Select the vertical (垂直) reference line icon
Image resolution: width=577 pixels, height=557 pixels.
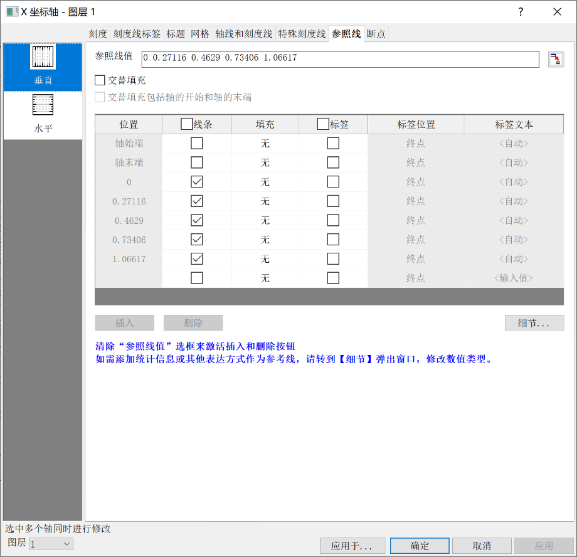[43, 57]
